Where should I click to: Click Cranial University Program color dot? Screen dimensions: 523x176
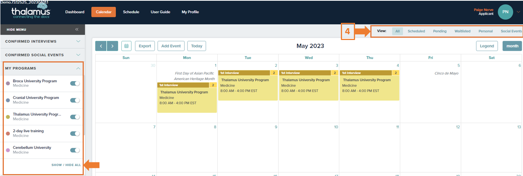pyautogui.click(x=8, y=100)
